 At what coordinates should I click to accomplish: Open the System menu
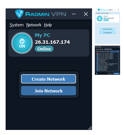click(17, 25)
